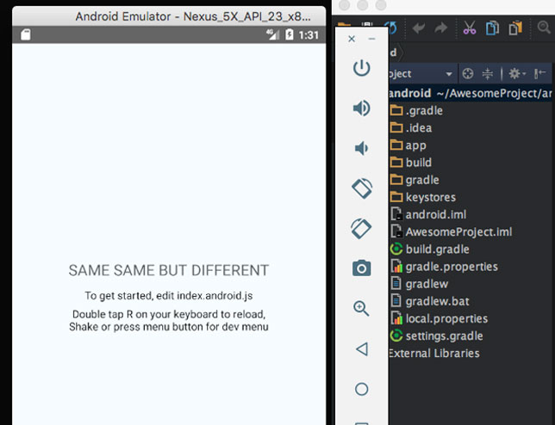Minimize the emulator control sidebar
This screenshot has height=425, width=555.
(371, 39)
